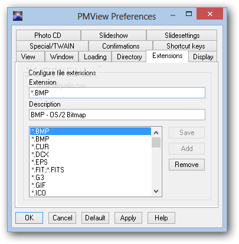Click the Extension input field

[x=117, y=92]
